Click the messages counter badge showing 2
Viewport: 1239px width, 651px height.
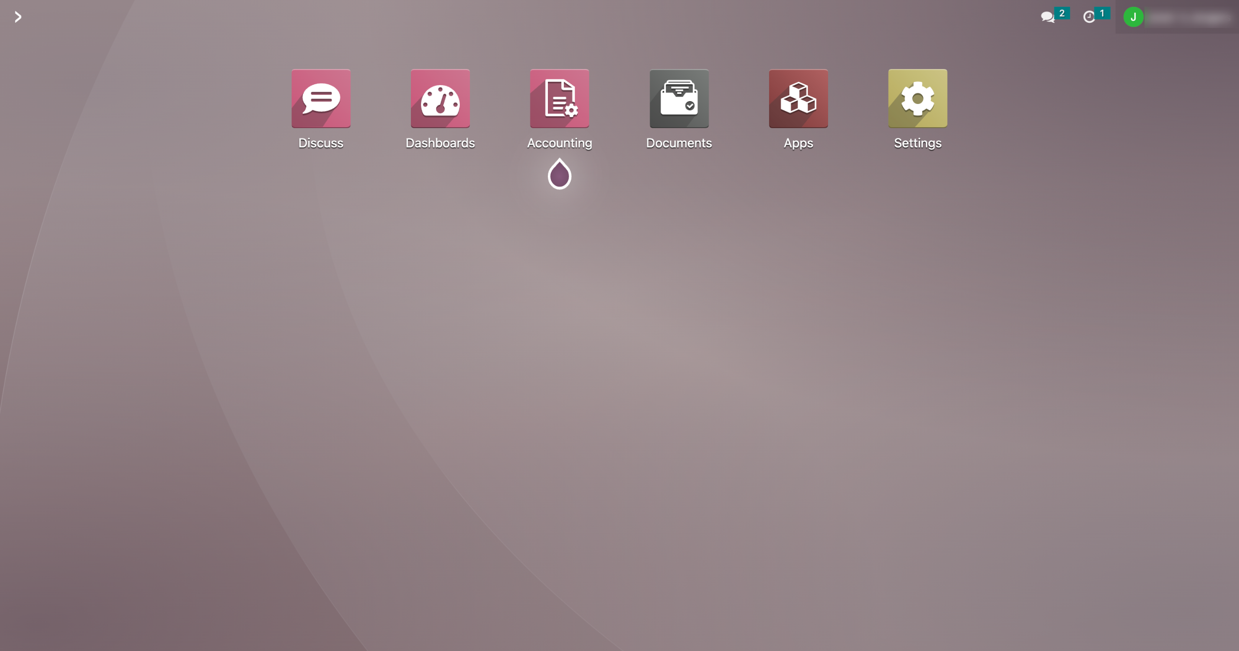coord(1062,13)
